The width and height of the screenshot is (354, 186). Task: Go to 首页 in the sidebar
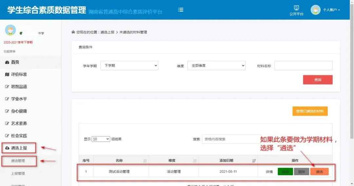click(x=15, y=62)
